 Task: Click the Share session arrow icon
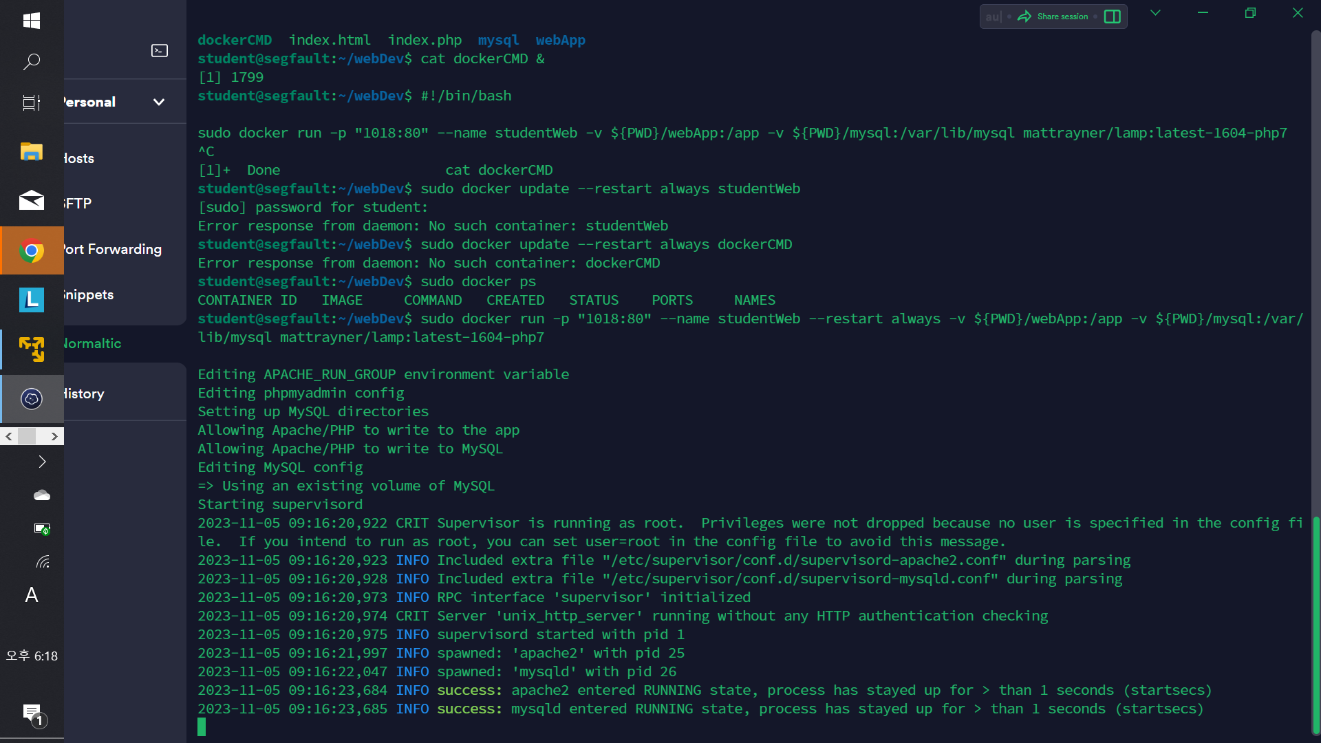click(x=1024, y=17)
